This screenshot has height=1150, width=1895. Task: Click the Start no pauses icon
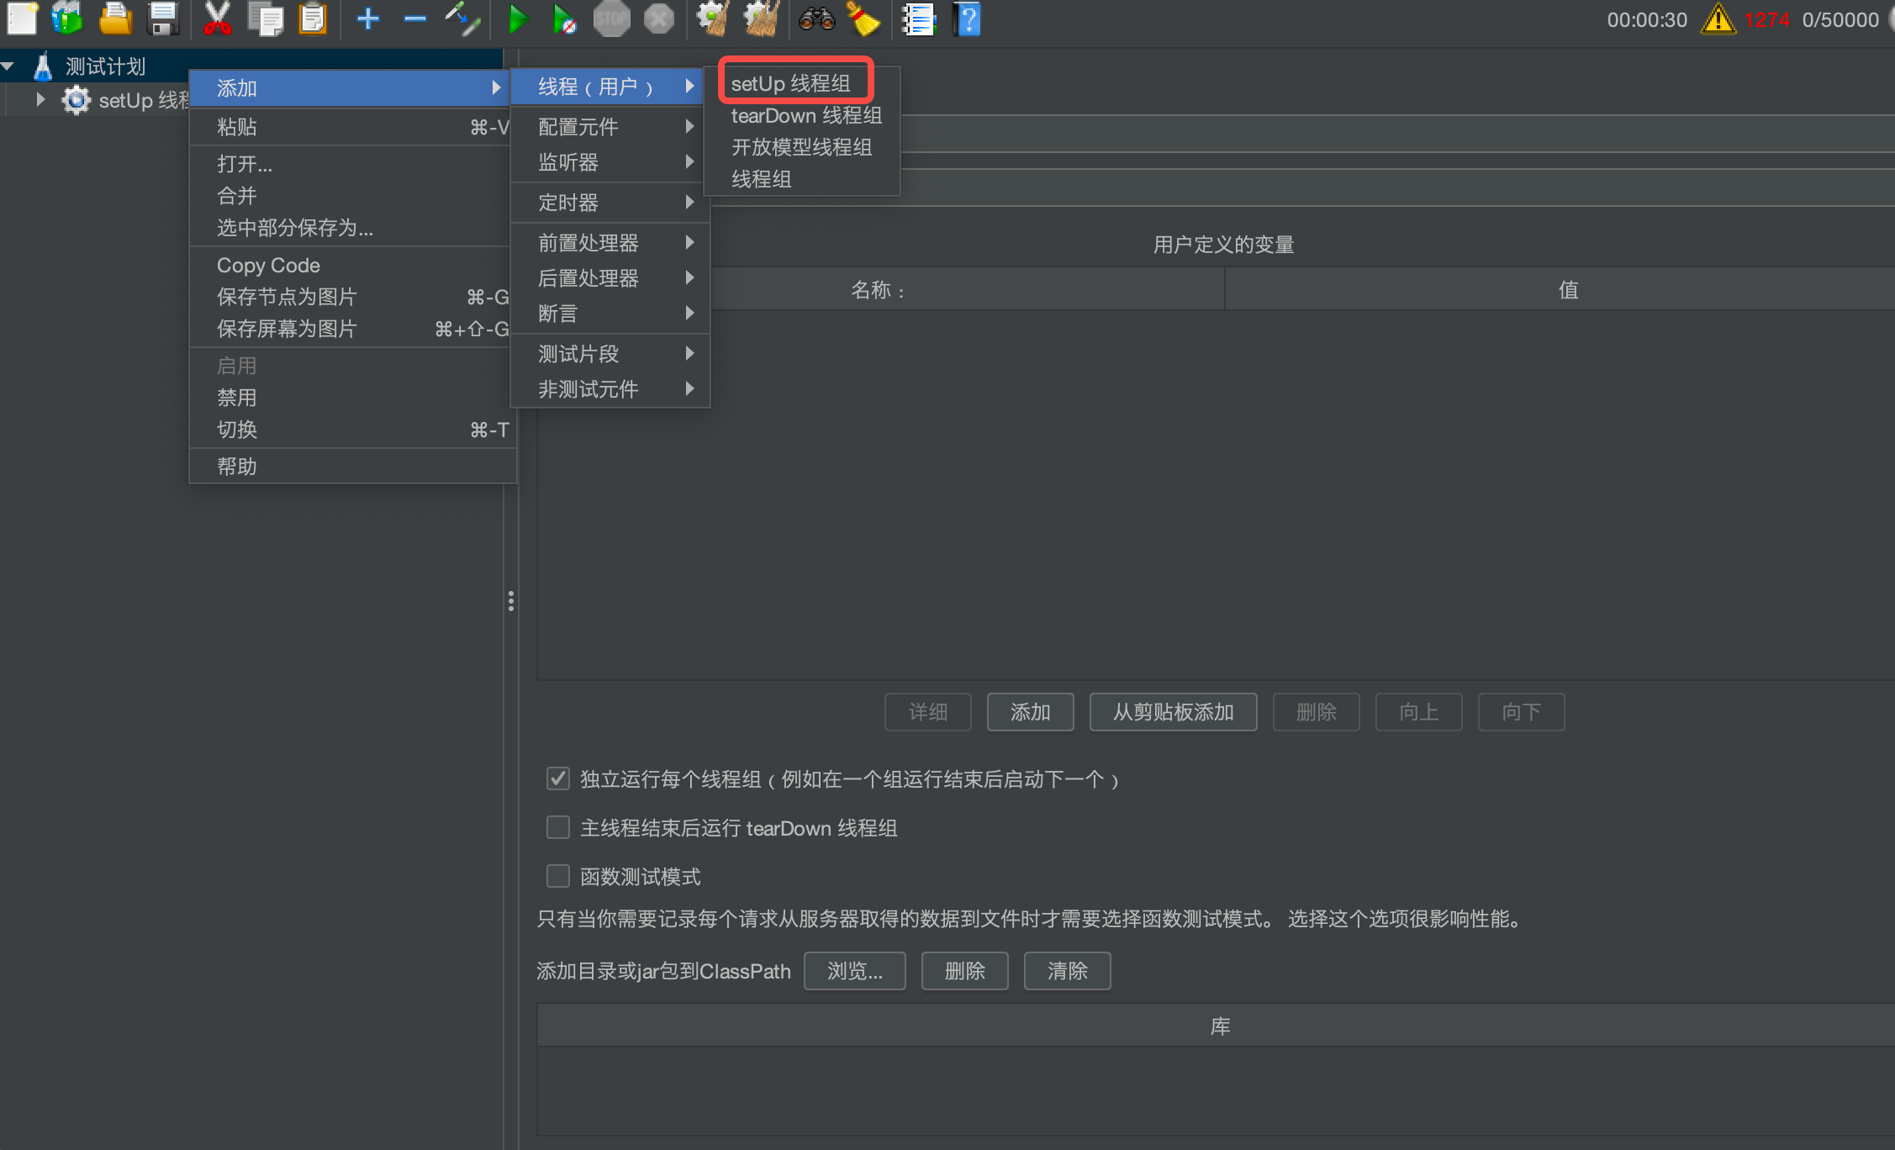coord(564,18)
